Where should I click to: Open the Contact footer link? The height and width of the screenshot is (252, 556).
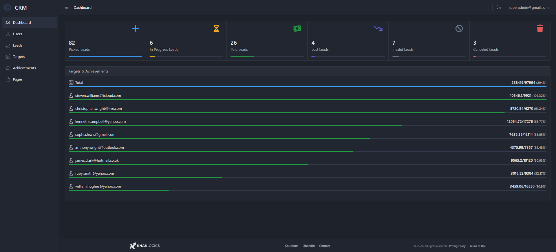coord(325,246)
